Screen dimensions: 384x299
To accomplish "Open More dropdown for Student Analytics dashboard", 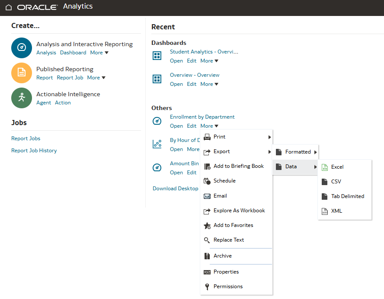I will 209,61.
